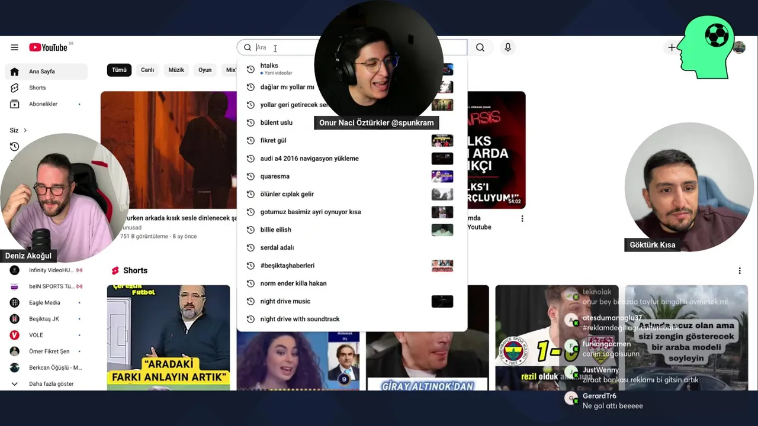Viewport: 758px width, 426px height.
Task: Select the Canlı filter chip
Action: [147, 70]
